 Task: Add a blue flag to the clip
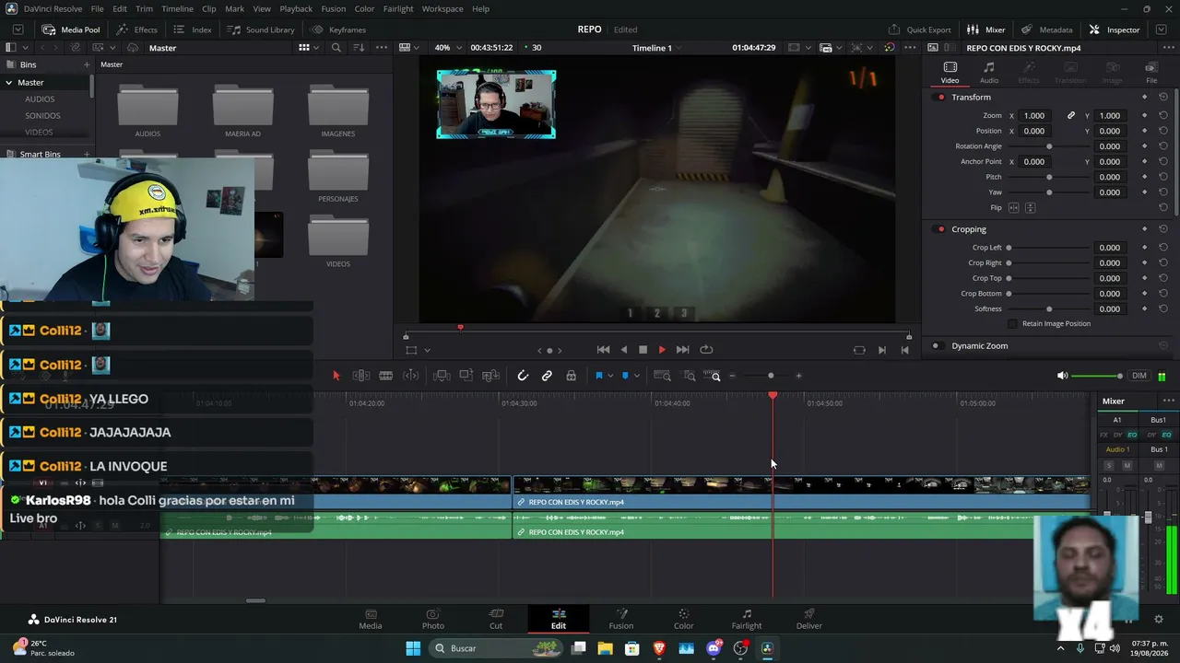click(599, 376)
